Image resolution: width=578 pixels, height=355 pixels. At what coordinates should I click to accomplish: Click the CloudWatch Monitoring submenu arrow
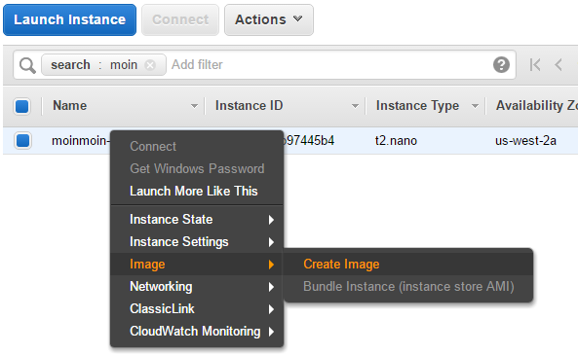coord(271,332)
